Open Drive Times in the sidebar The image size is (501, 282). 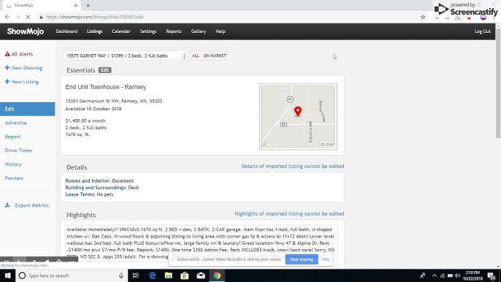pyautogui.click(x=18, y=150)
